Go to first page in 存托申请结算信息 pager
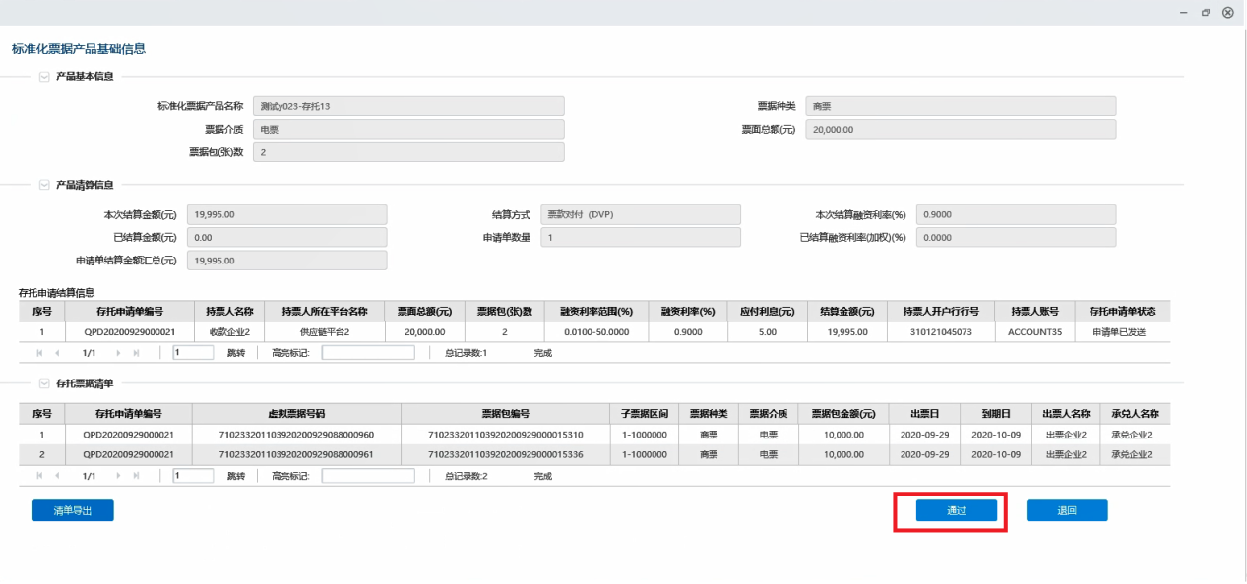Viewport: 1247px width, 584px height. 40,352
